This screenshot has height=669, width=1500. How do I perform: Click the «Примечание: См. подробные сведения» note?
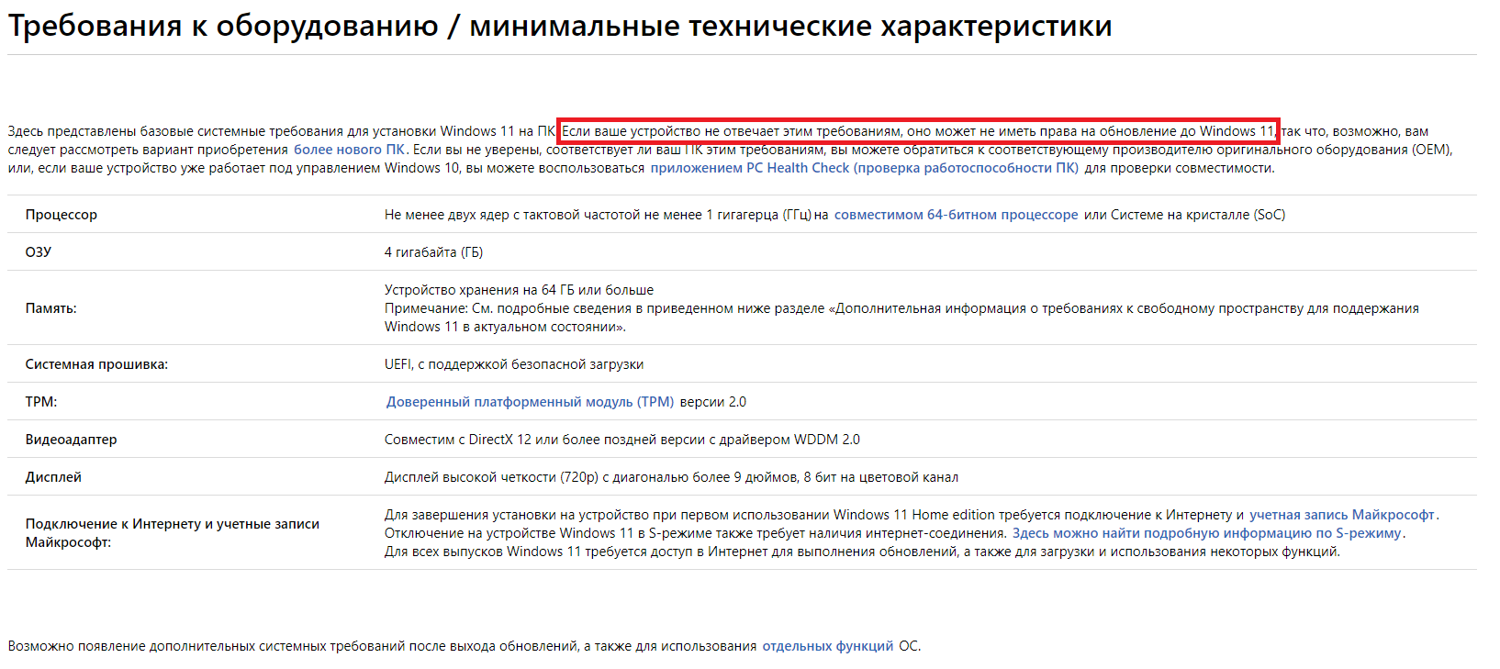[x=901, y=318]
